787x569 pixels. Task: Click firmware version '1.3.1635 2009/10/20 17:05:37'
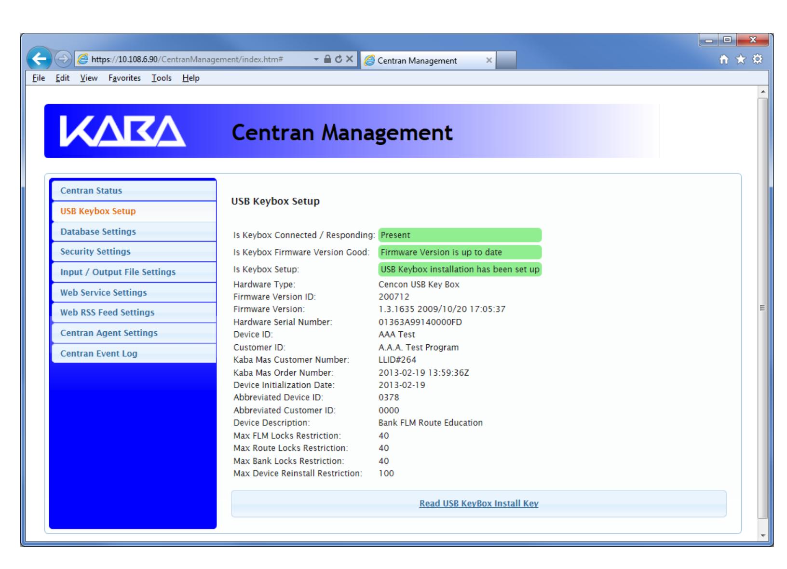point(442,309)
